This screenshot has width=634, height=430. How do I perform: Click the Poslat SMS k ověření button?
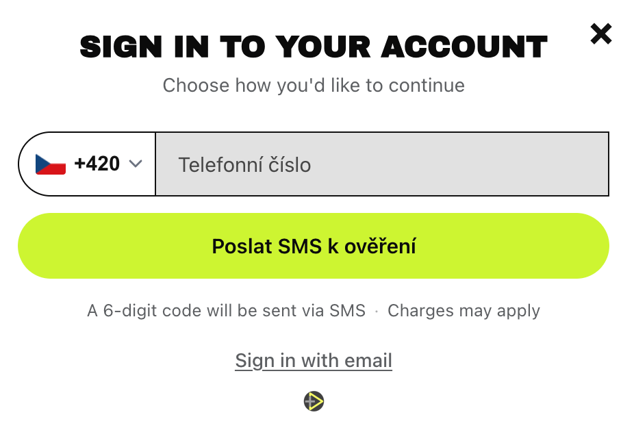point(314,246)
